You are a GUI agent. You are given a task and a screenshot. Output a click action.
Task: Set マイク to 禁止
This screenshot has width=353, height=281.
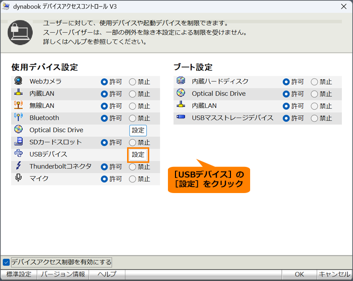(132, 179)
